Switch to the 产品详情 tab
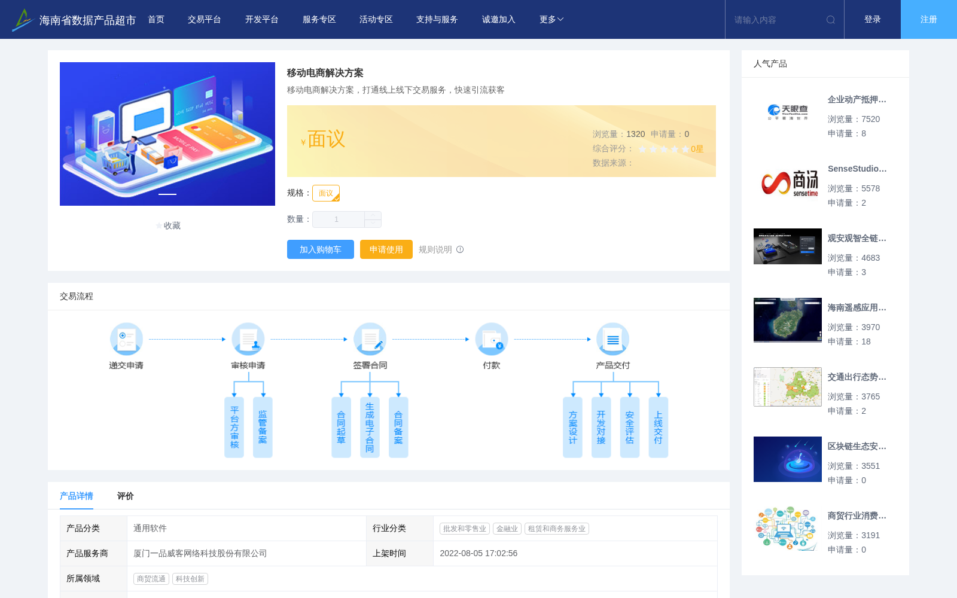The image size is (957, 598). [77, 496]
